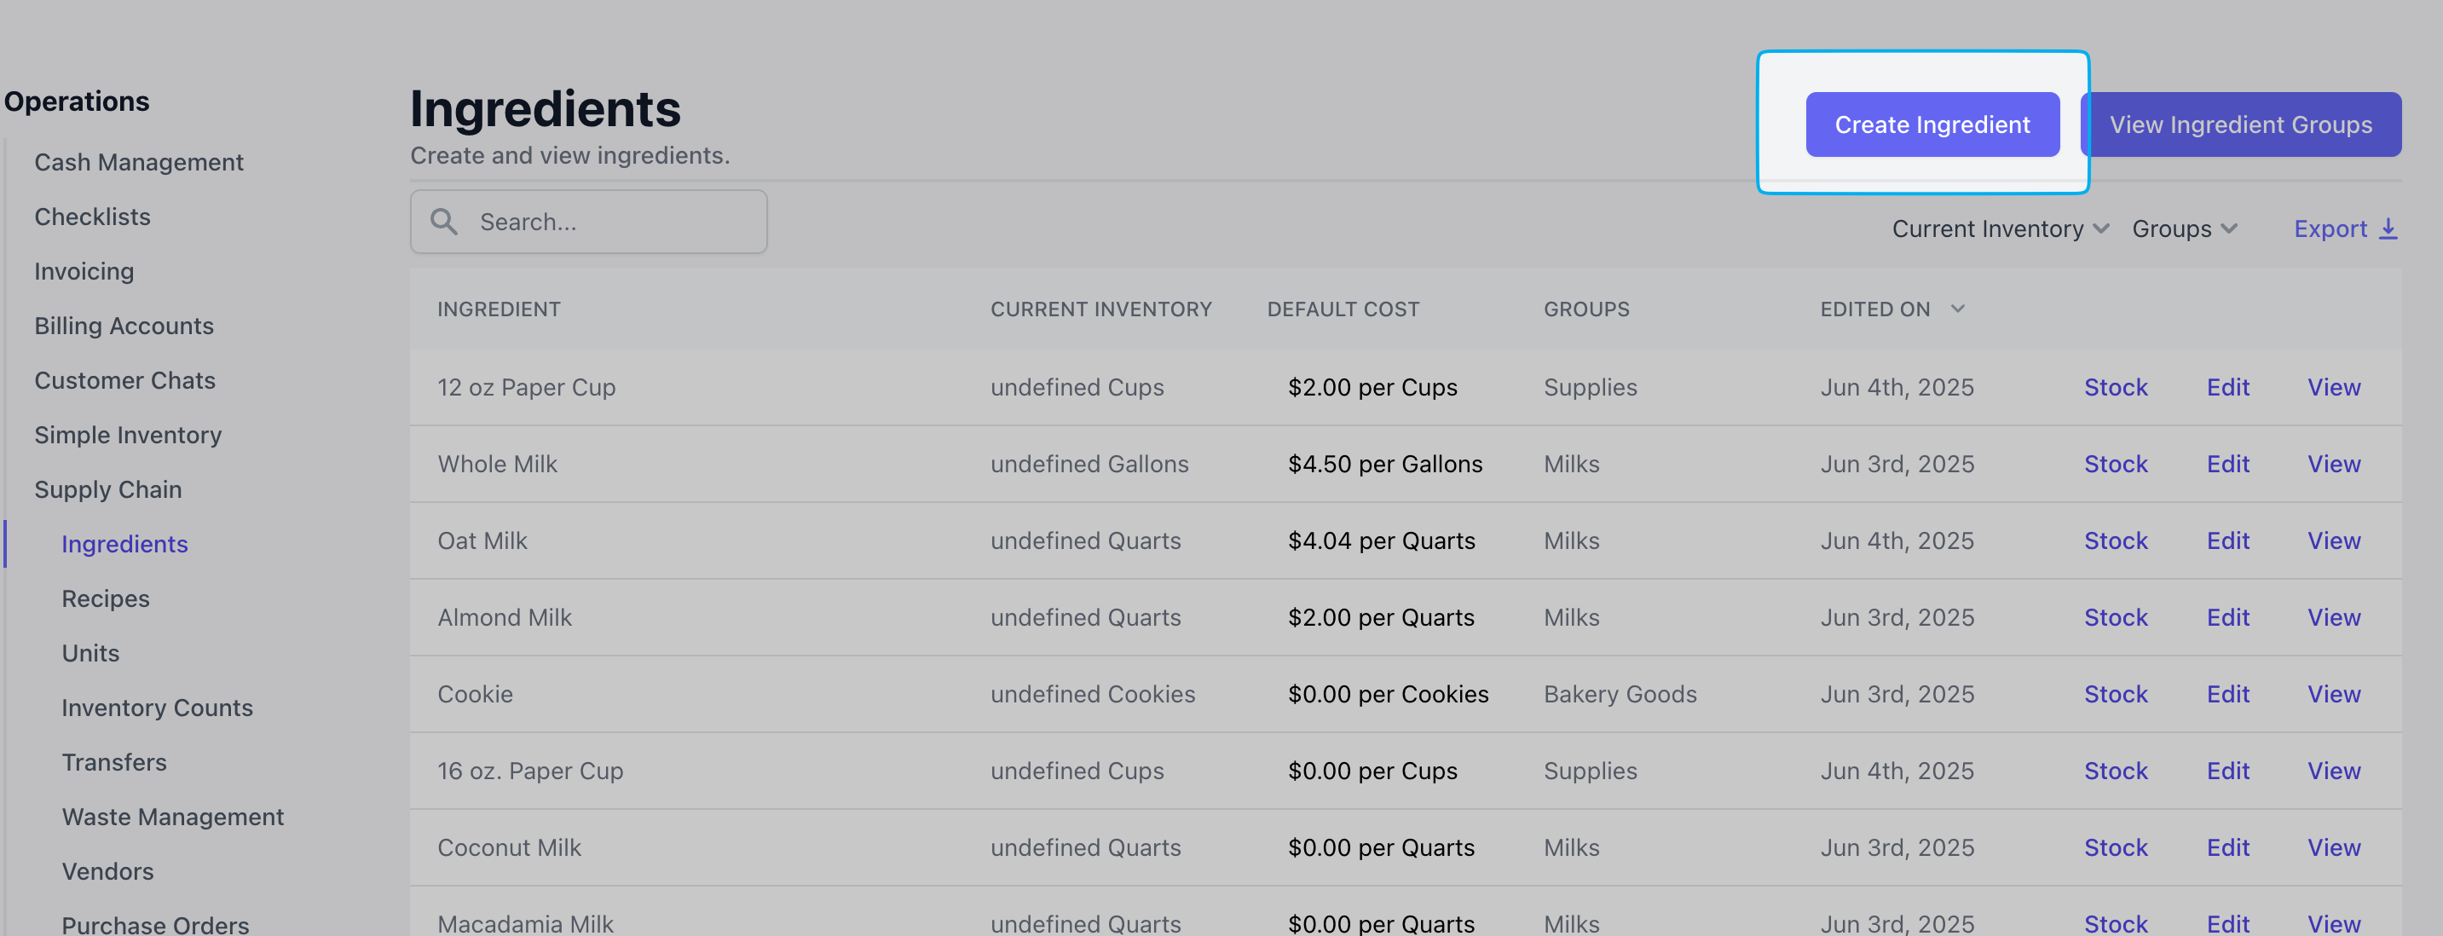Click Stock for Coconut Milk
Viewport: 2443px width, 936px height.
coord(2115,848)
